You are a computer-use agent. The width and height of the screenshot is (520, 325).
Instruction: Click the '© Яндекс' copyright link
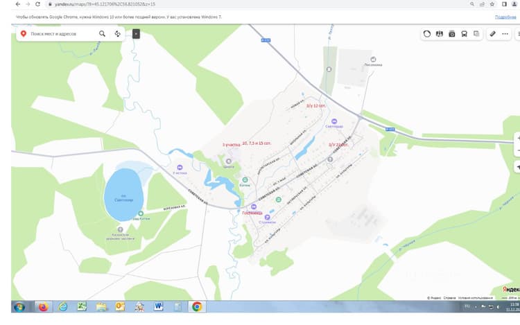point(434,298)
